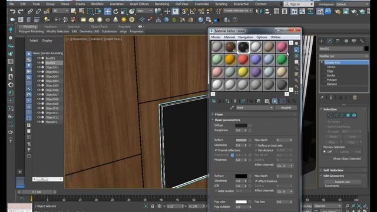Click the teapot Render Production icon
377x212 pixels.
click(x=353, y=11)
